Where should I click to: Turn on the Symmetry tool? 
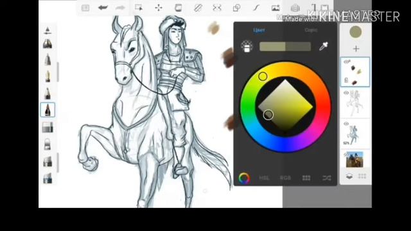[x=217, y=8]
